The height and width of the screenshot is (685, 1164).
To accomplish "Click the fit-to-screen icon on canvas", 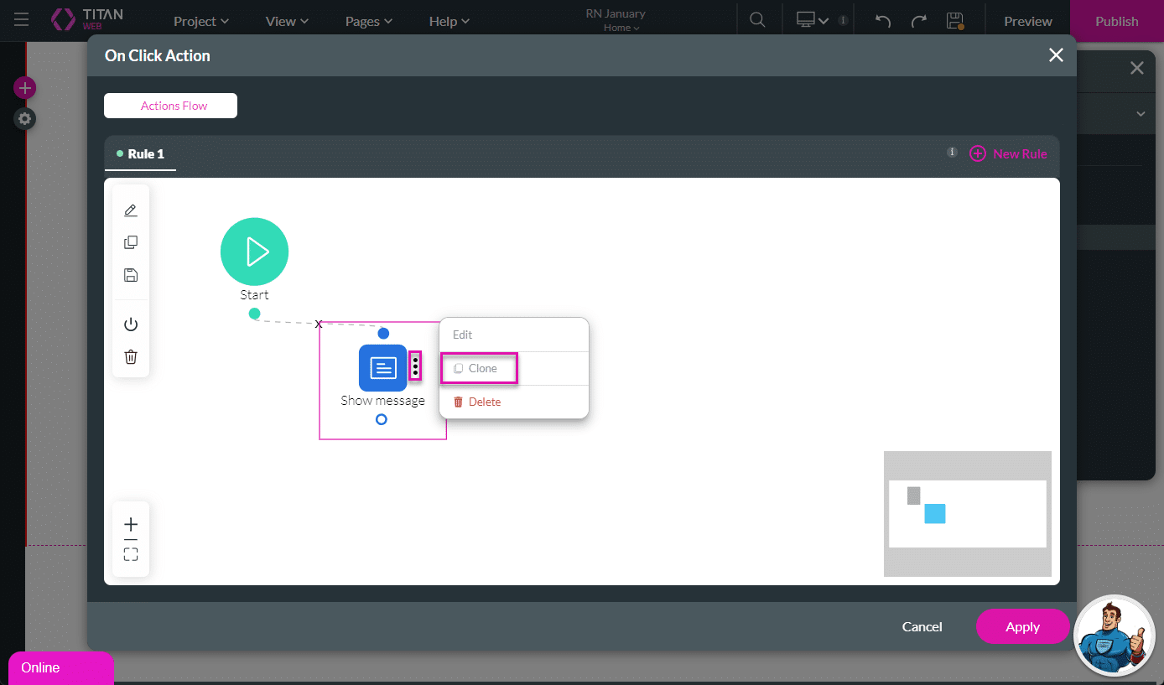I will tap(131, 554).
